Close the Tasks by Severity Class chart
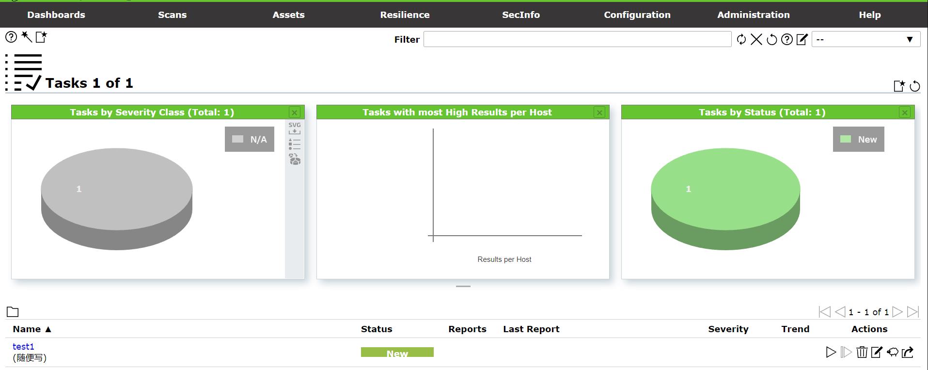This screenshot has width=928, height=370. pos(294,113)
